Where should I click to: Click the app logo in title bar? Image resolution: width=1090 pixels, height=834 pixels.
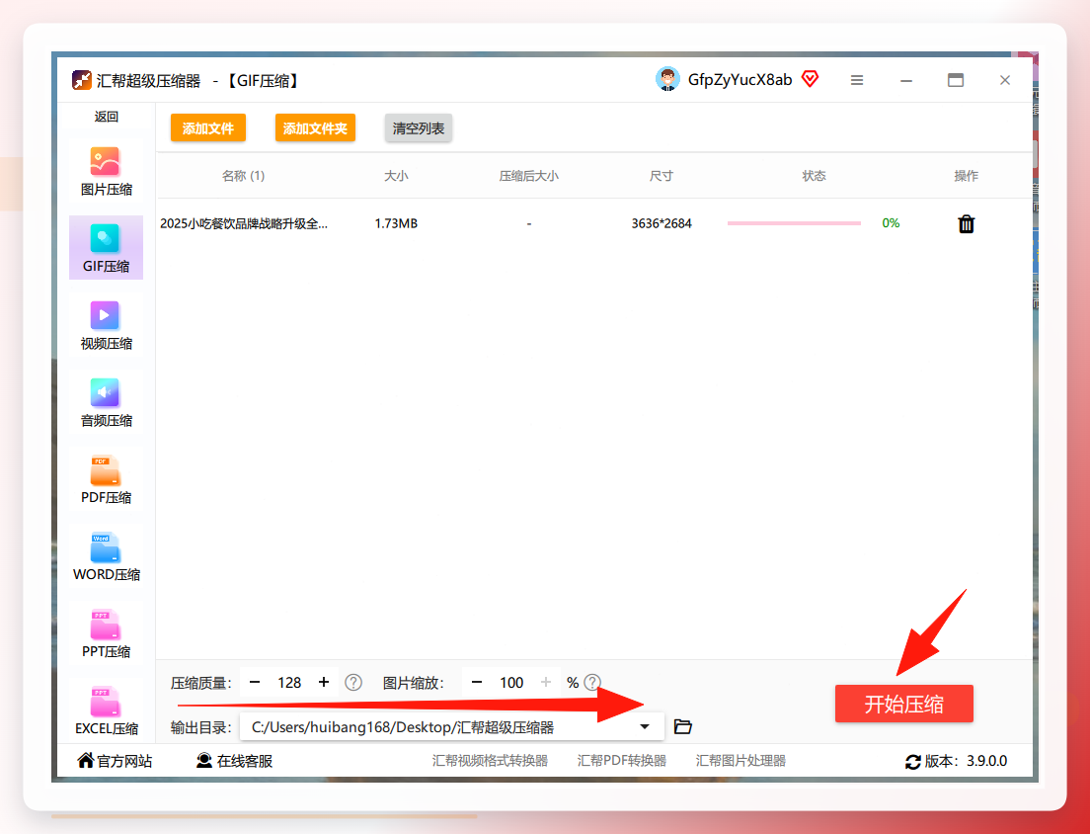81,80
